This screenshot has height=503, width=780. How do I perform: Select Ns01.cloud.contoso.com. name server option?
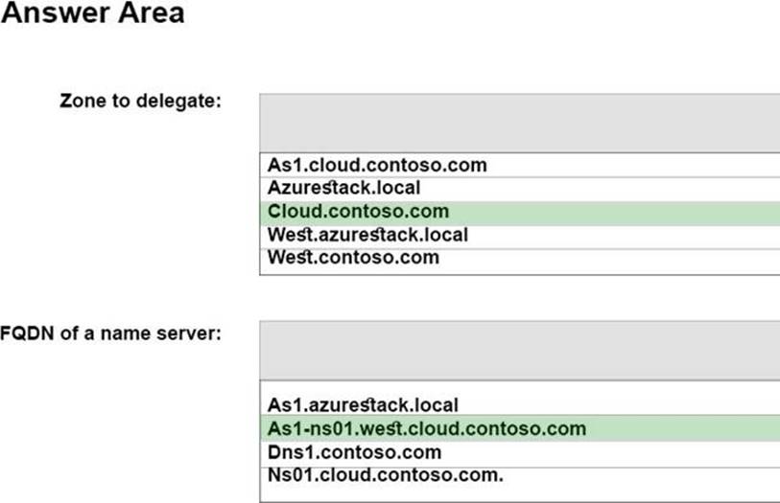386,474
